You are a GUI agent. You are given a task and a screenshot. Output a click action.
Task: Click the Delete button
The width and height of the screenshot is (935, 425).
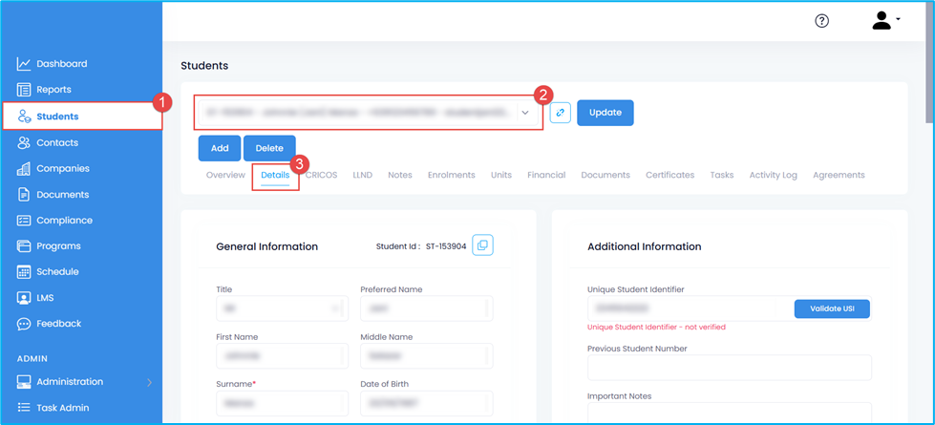[269, 148]
